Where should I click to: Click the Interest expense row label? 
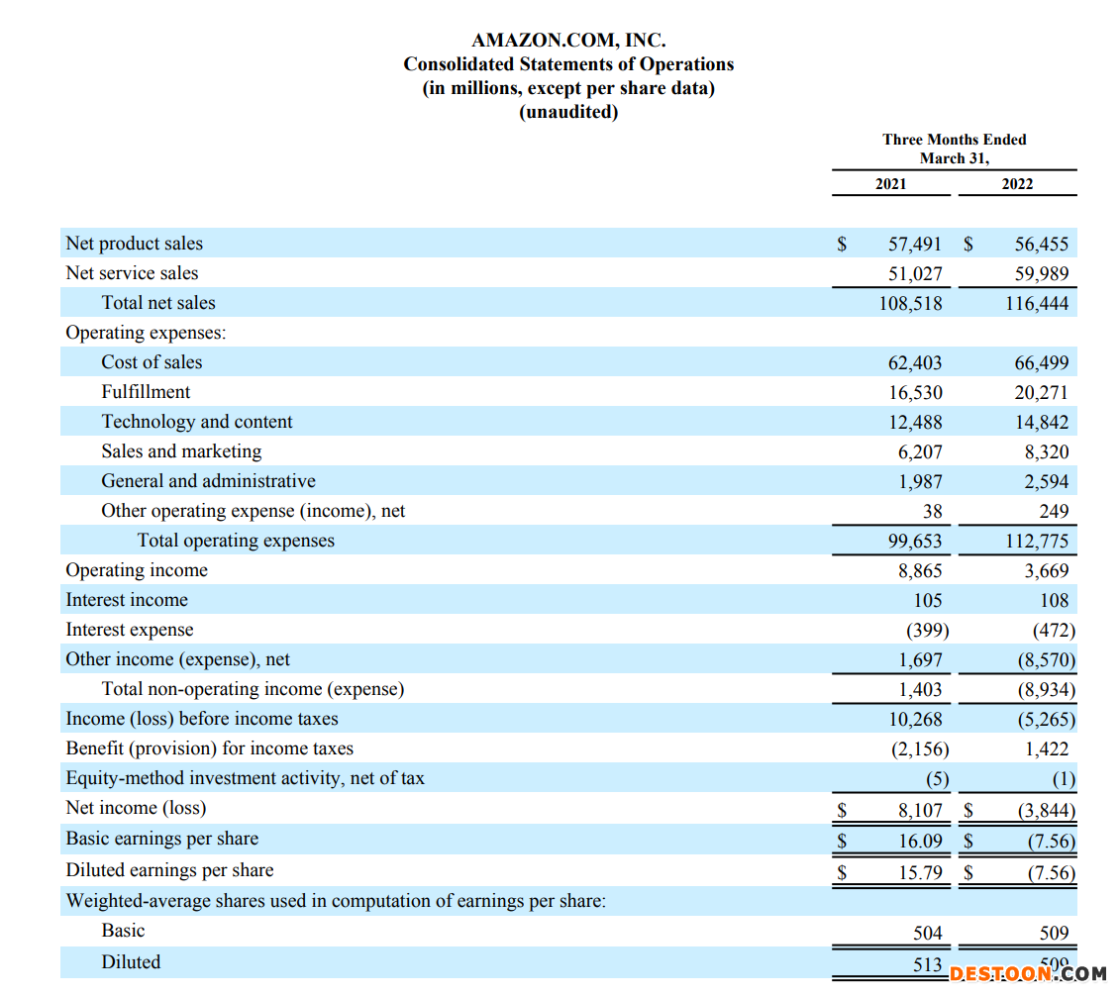130,630
